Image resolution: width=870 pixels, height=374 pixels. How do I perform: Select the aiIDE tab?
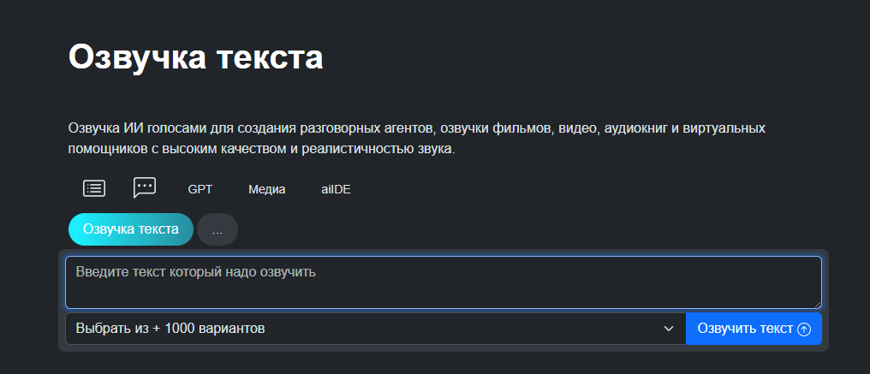(x=336, y=189)
